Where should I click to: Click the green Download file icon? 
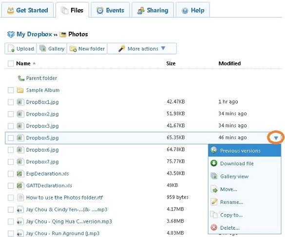[x=214, y=163]
